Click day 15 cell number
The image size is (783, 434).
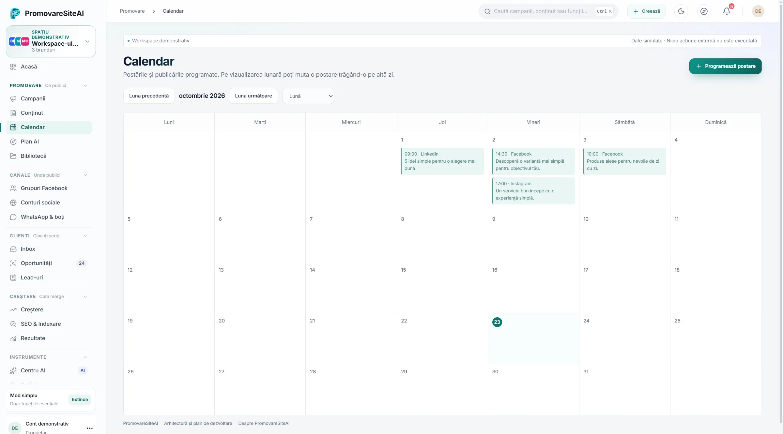click(404, 270)
